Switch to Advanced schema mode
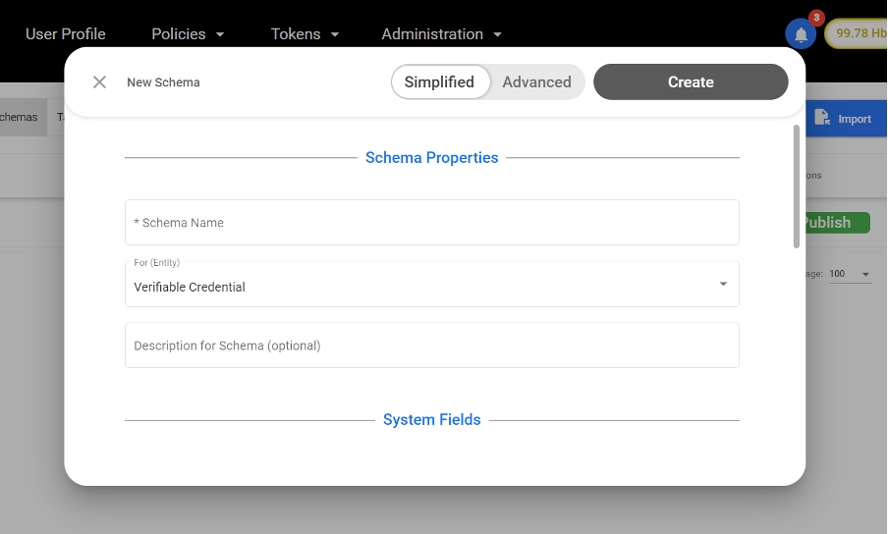This screenshot has width=888, height=534. click(x=536, y=82)
